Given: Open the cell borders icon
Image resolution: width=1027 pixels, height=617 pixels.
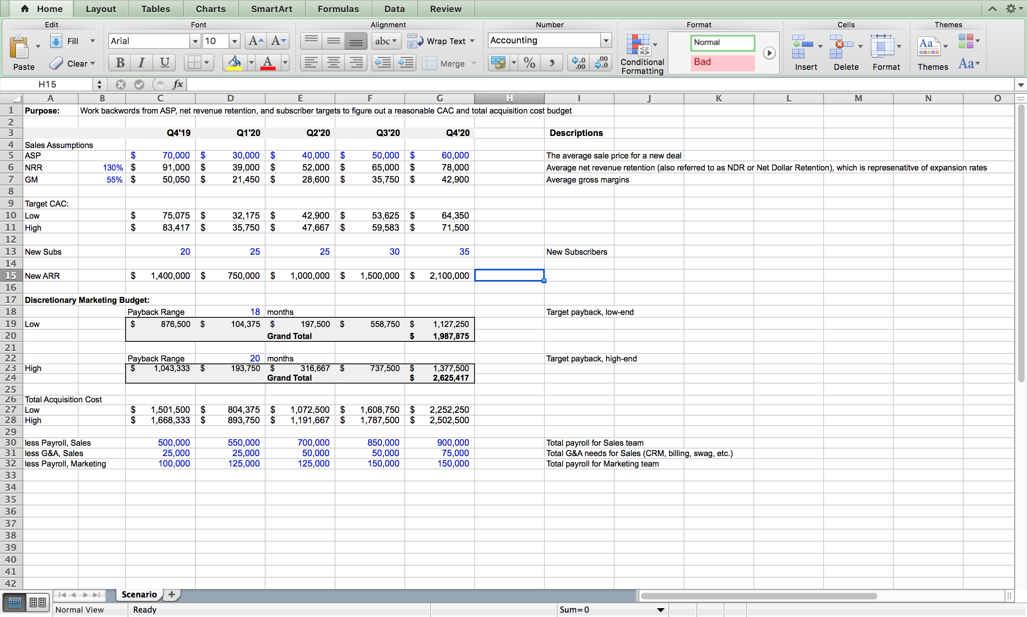Looking at the screenshot, I should pos(194,63).
